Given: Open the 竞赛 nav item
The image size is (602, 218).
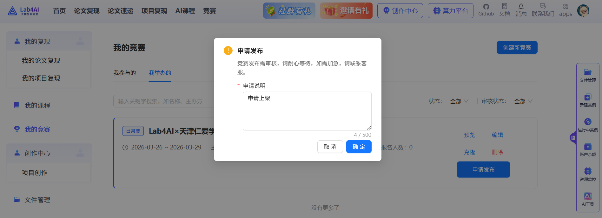Looking at the screenshot, I should point(209,11).
